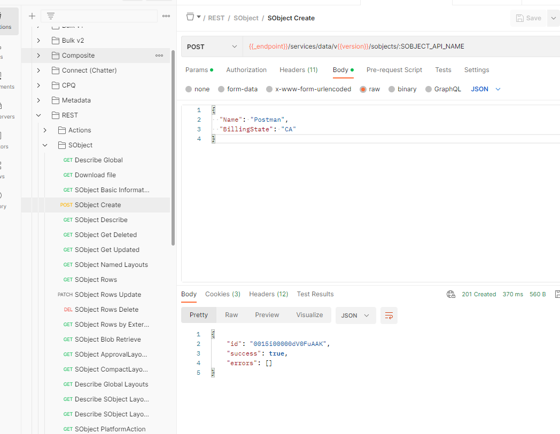Click the CPQ folder icon
560x434 pixels.
[x=56, y=85]
